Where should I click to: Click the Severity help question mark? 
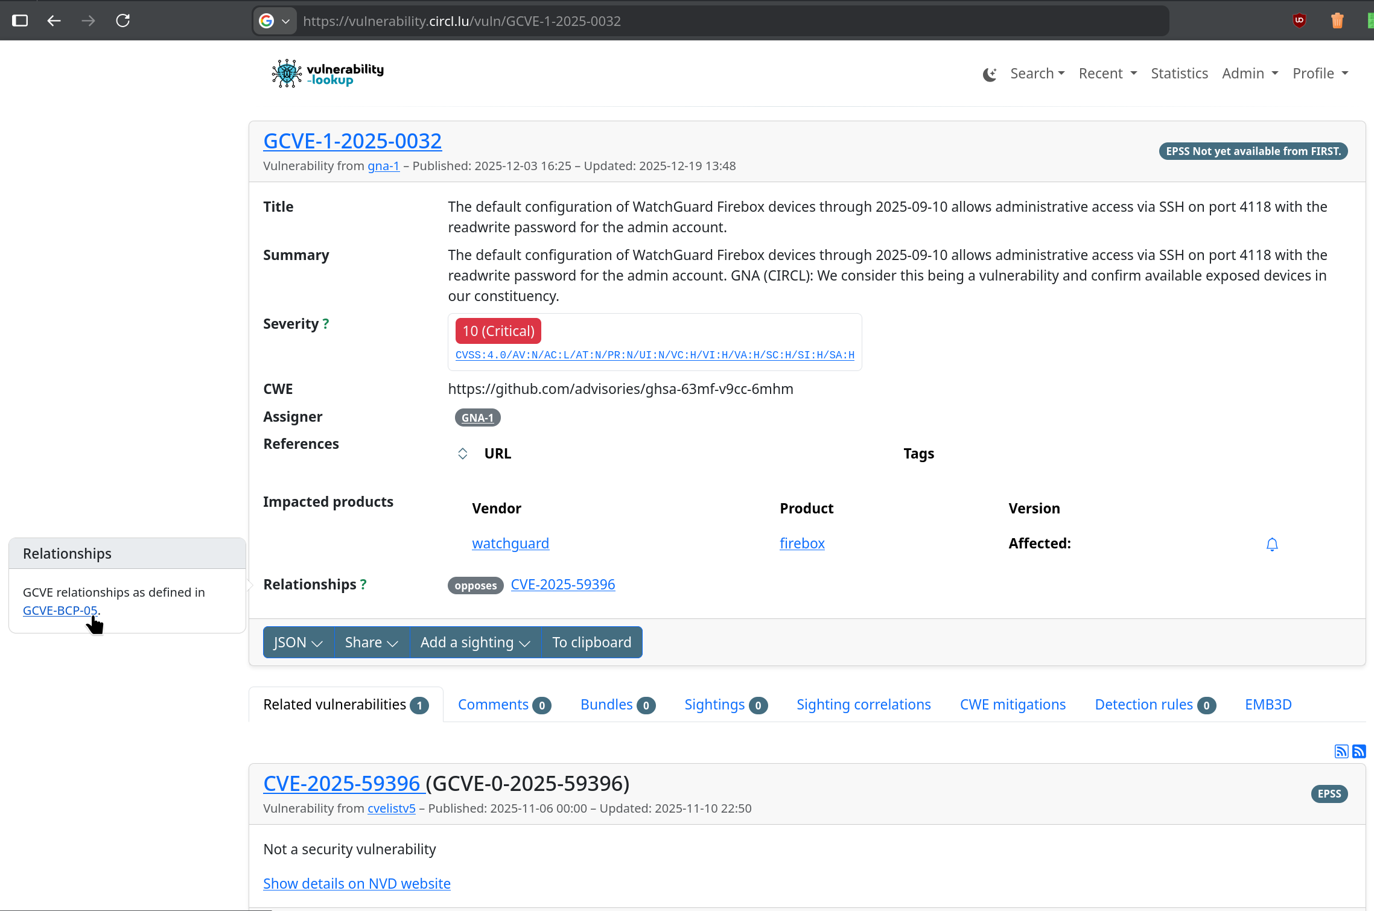(326, 324)
